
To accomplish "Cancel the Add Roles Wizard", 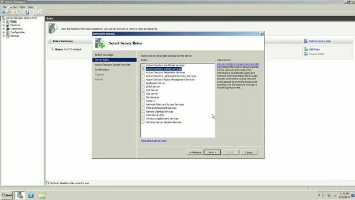I will coord(249,152).
